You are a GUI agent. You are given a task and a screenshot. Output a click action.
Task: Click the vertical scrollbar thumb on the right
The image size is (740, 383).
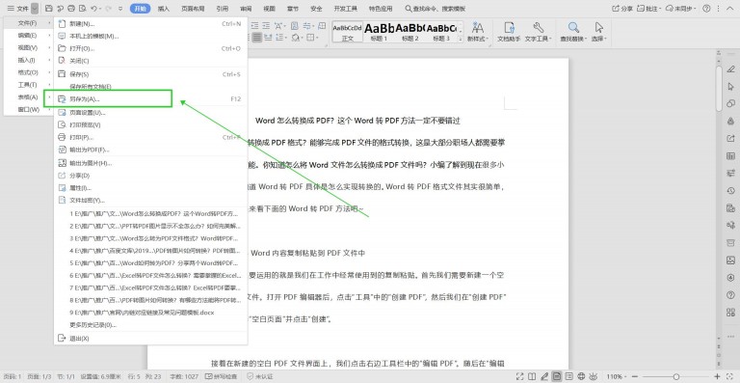click(x=719, y=88)
